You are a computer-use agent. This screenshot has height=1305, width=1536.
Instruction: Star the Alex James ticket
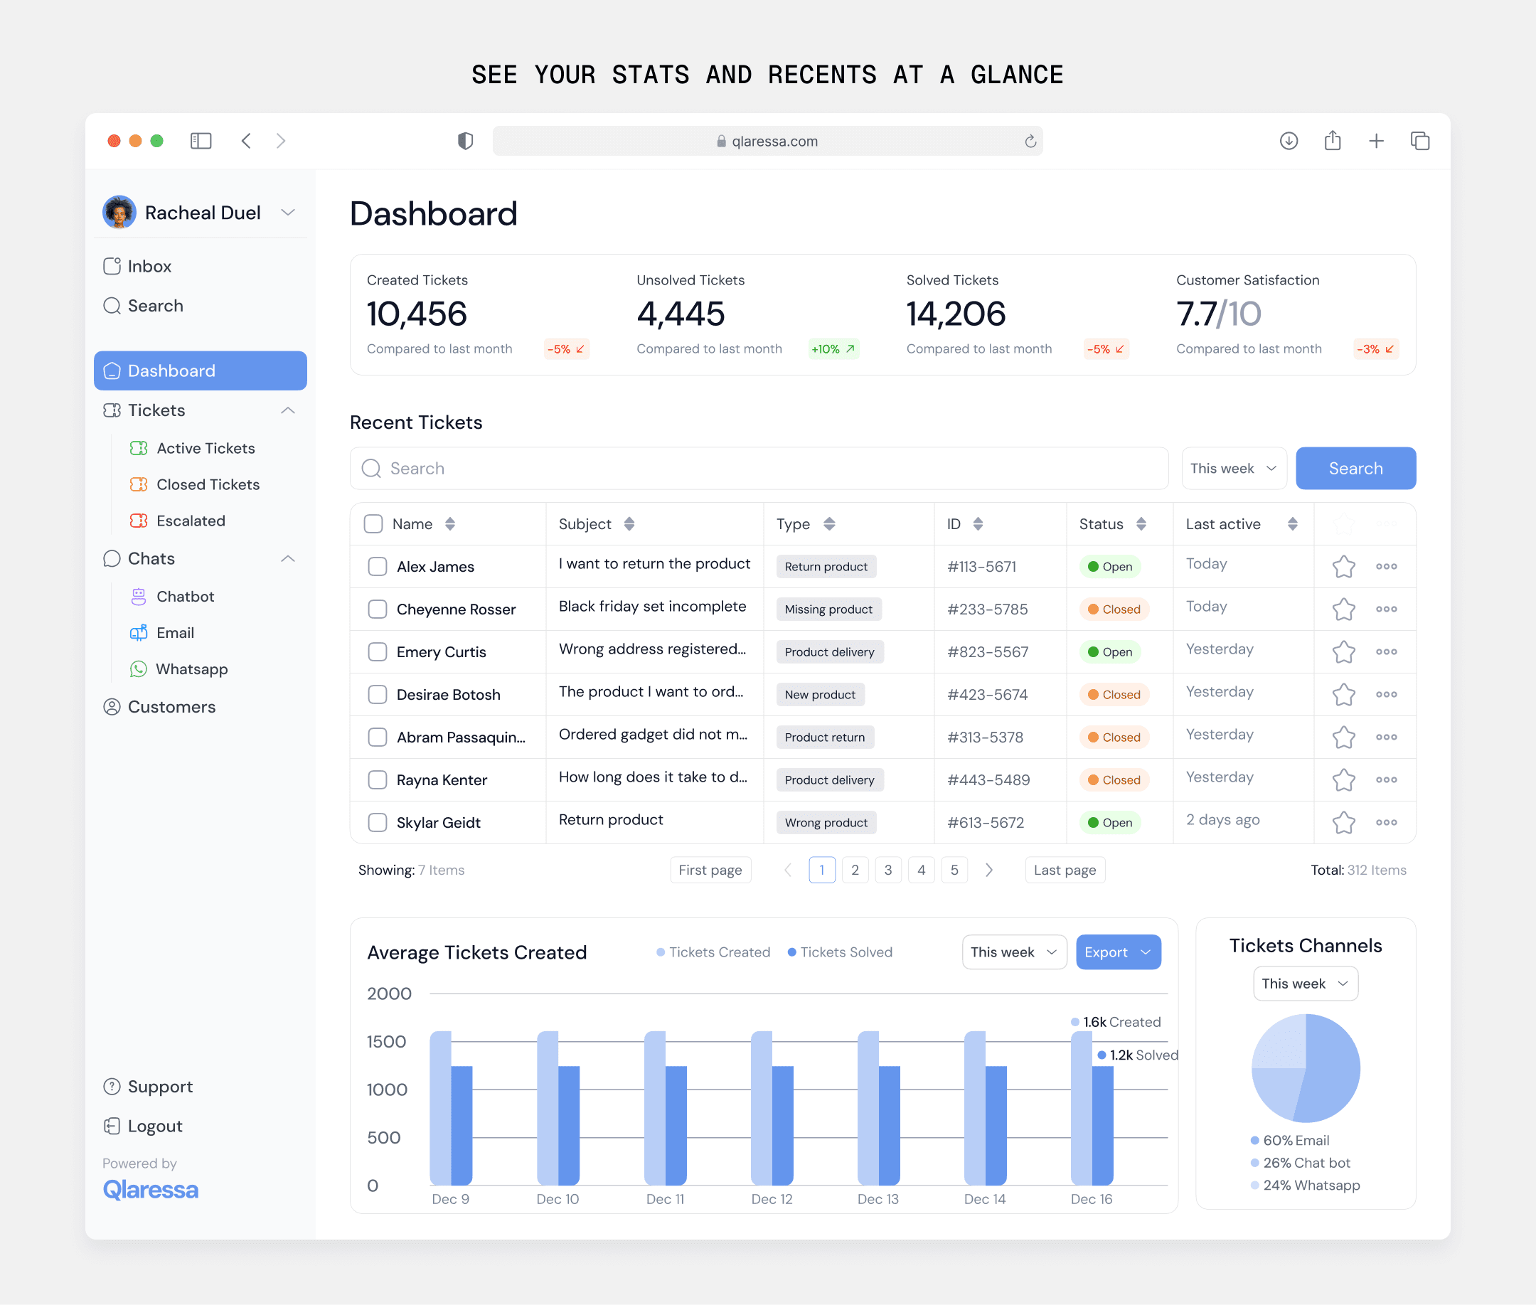point(1343,567)
